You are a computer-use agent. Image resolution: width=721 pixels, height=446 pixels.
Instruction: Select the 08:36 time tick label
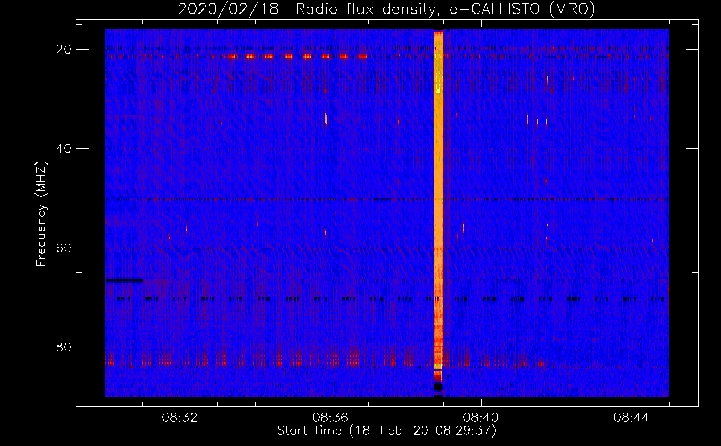pyautogui.click(x=330, y=418)
